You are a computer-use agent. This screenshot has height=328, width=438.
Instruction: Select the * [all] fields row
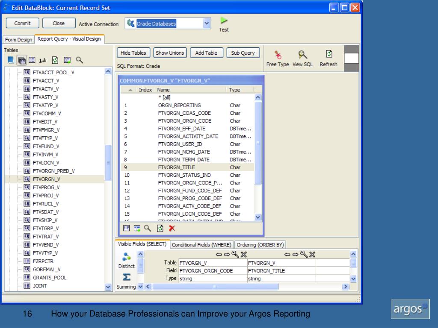point(187,98)
